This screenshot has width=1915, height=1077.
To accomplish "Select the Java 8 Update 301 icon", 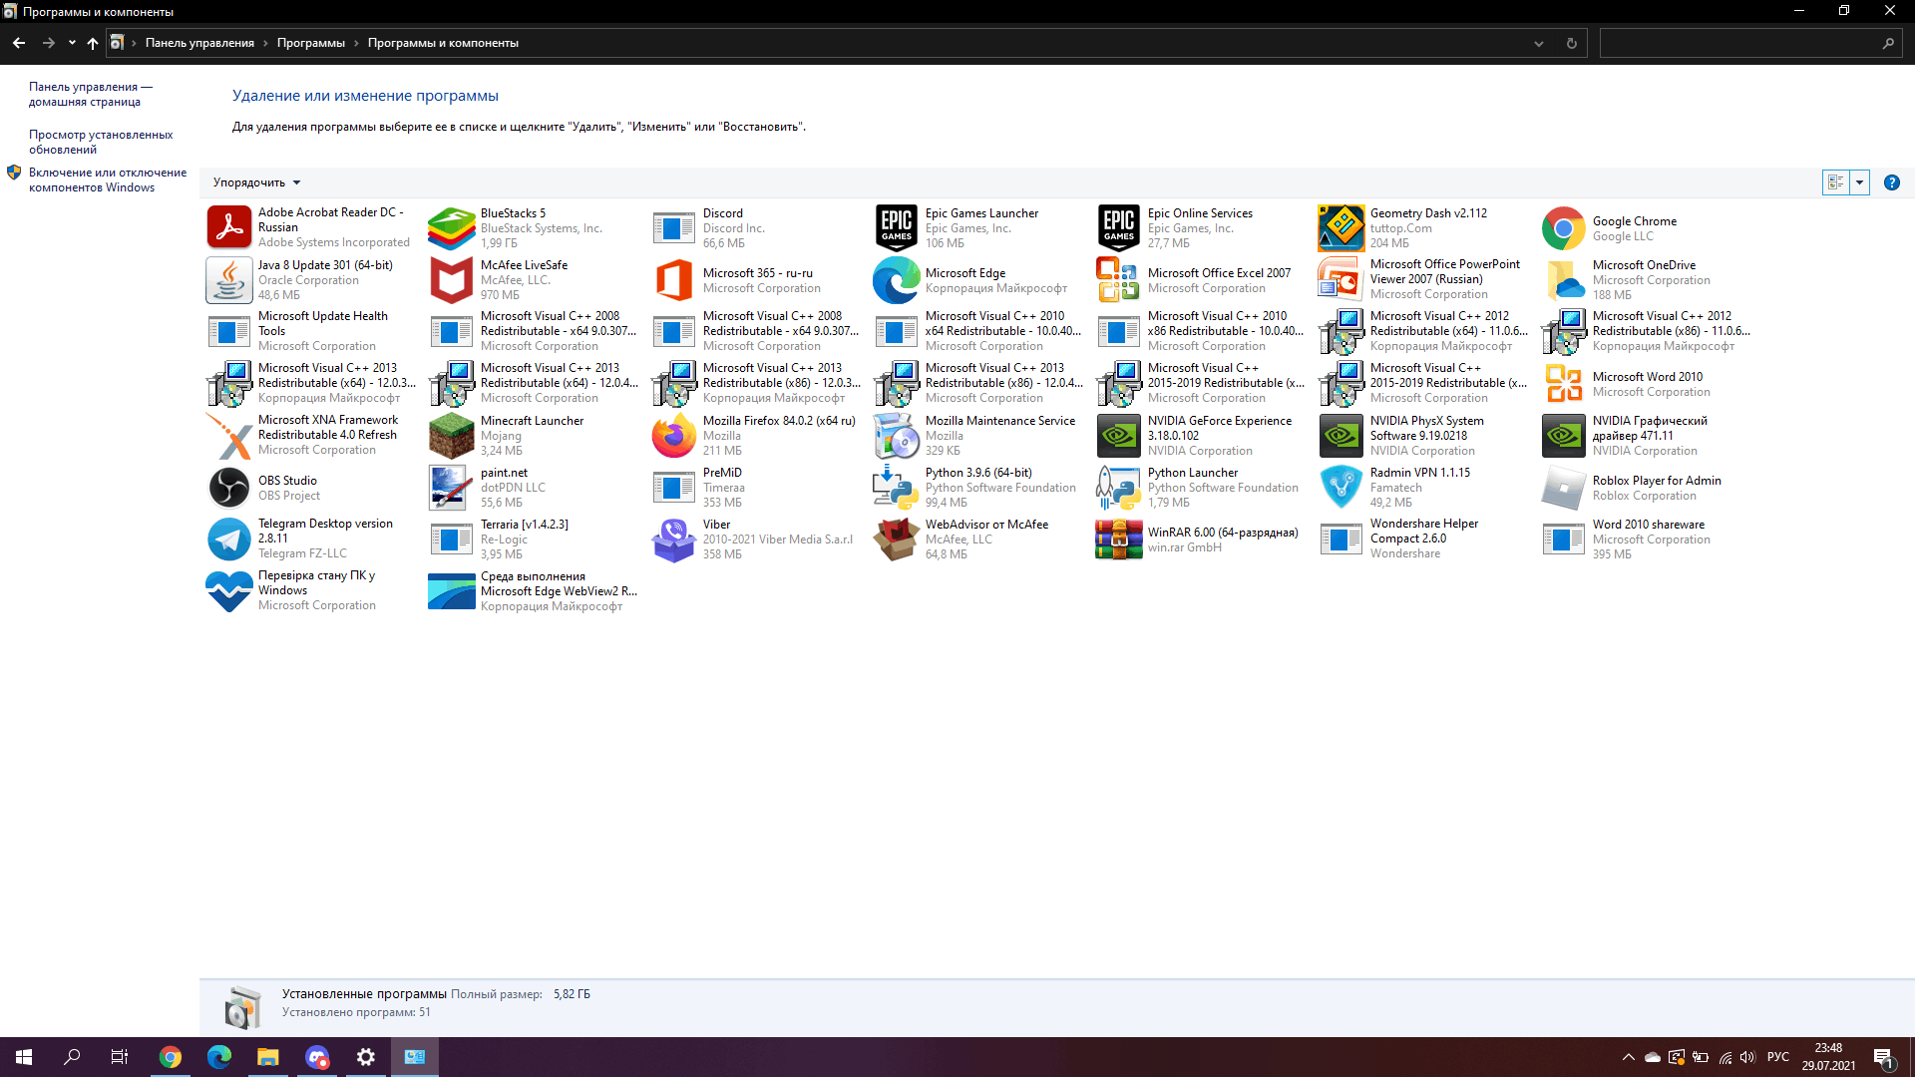I will [x=228, y=280].
